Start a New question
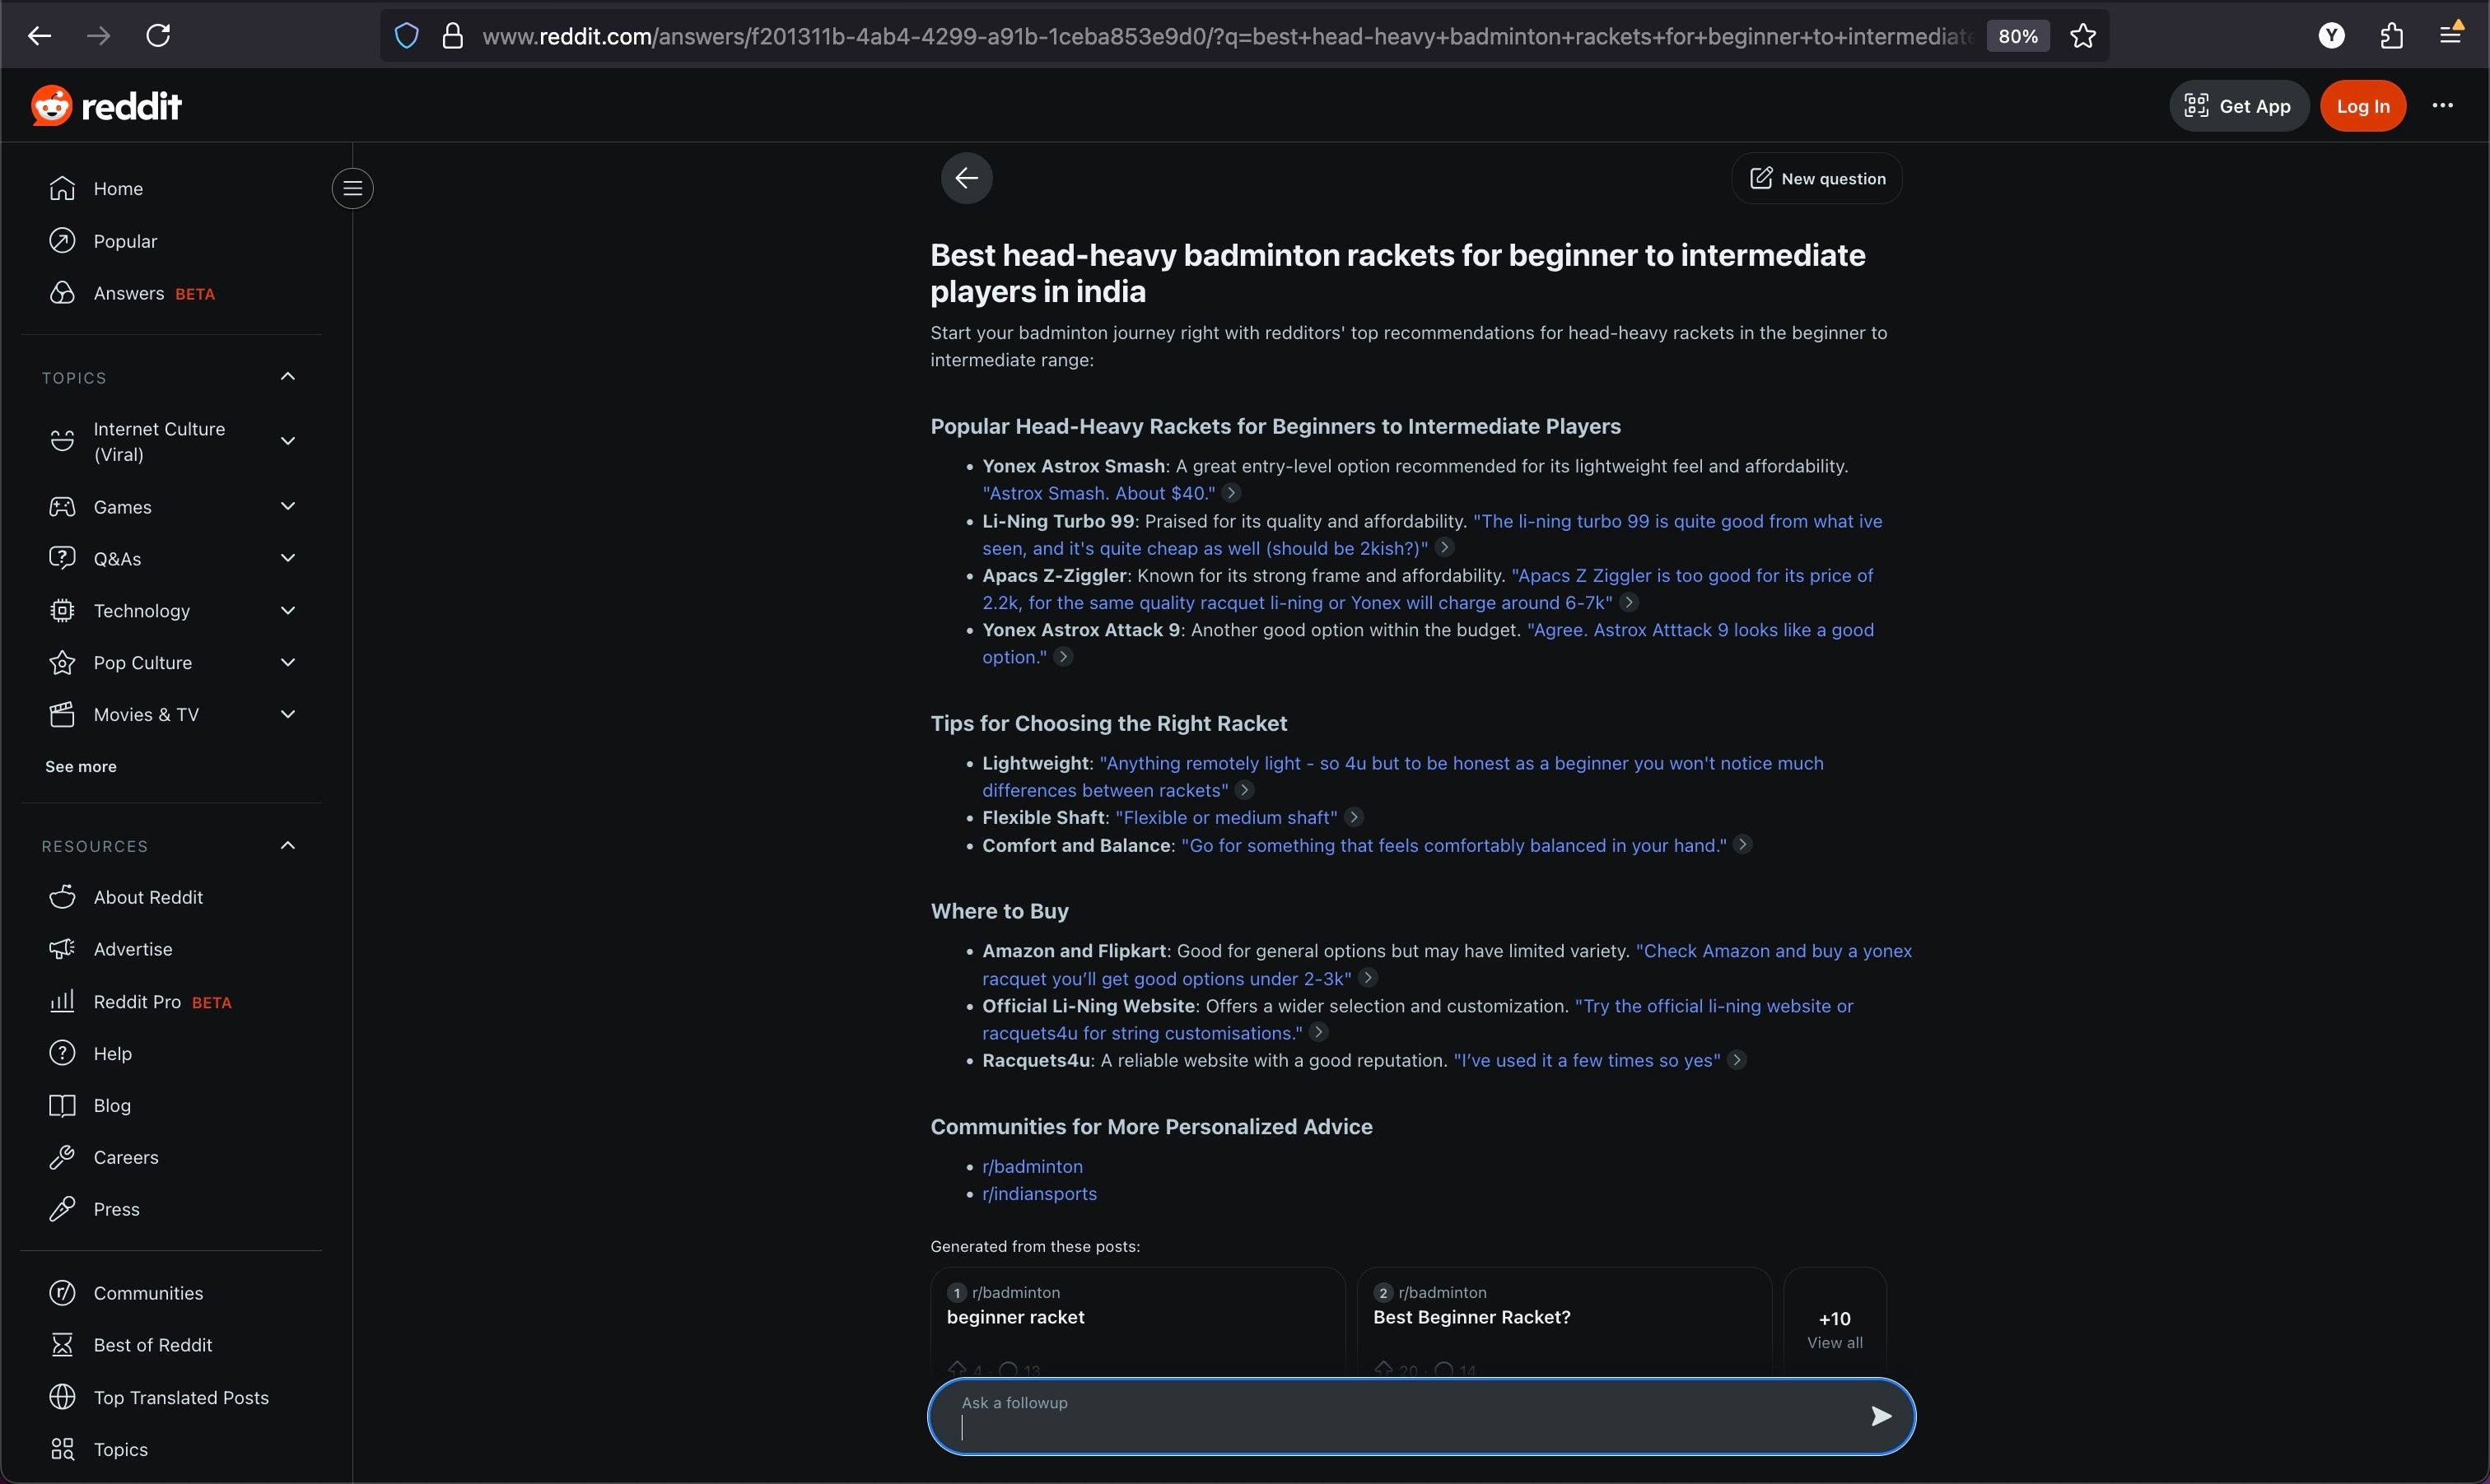The height and width of the screenshot is (1484, 2490). (x=1816, y=178)
